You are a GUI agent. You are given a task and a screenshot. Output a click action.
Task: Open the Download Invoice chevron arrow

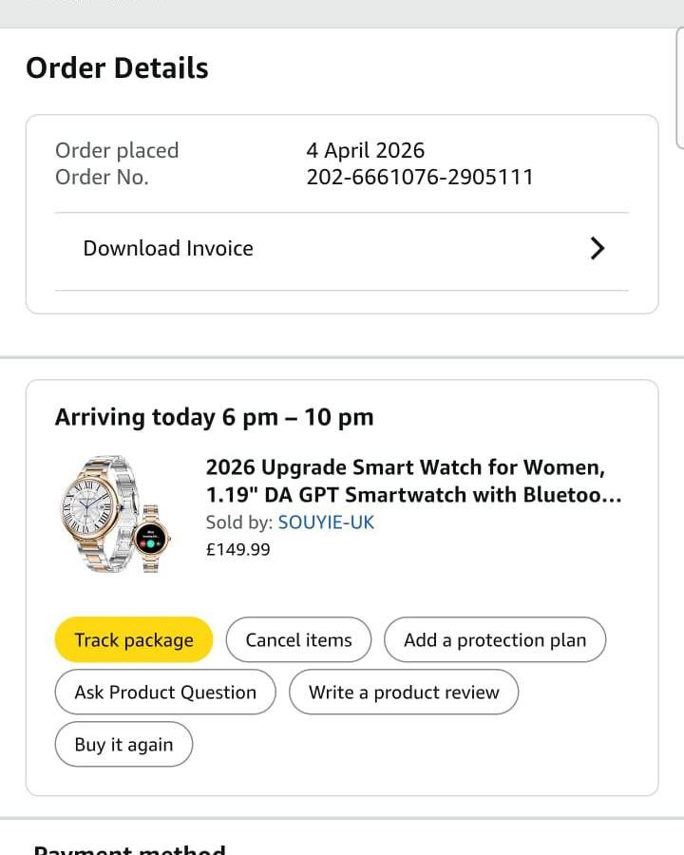[598, 249]
